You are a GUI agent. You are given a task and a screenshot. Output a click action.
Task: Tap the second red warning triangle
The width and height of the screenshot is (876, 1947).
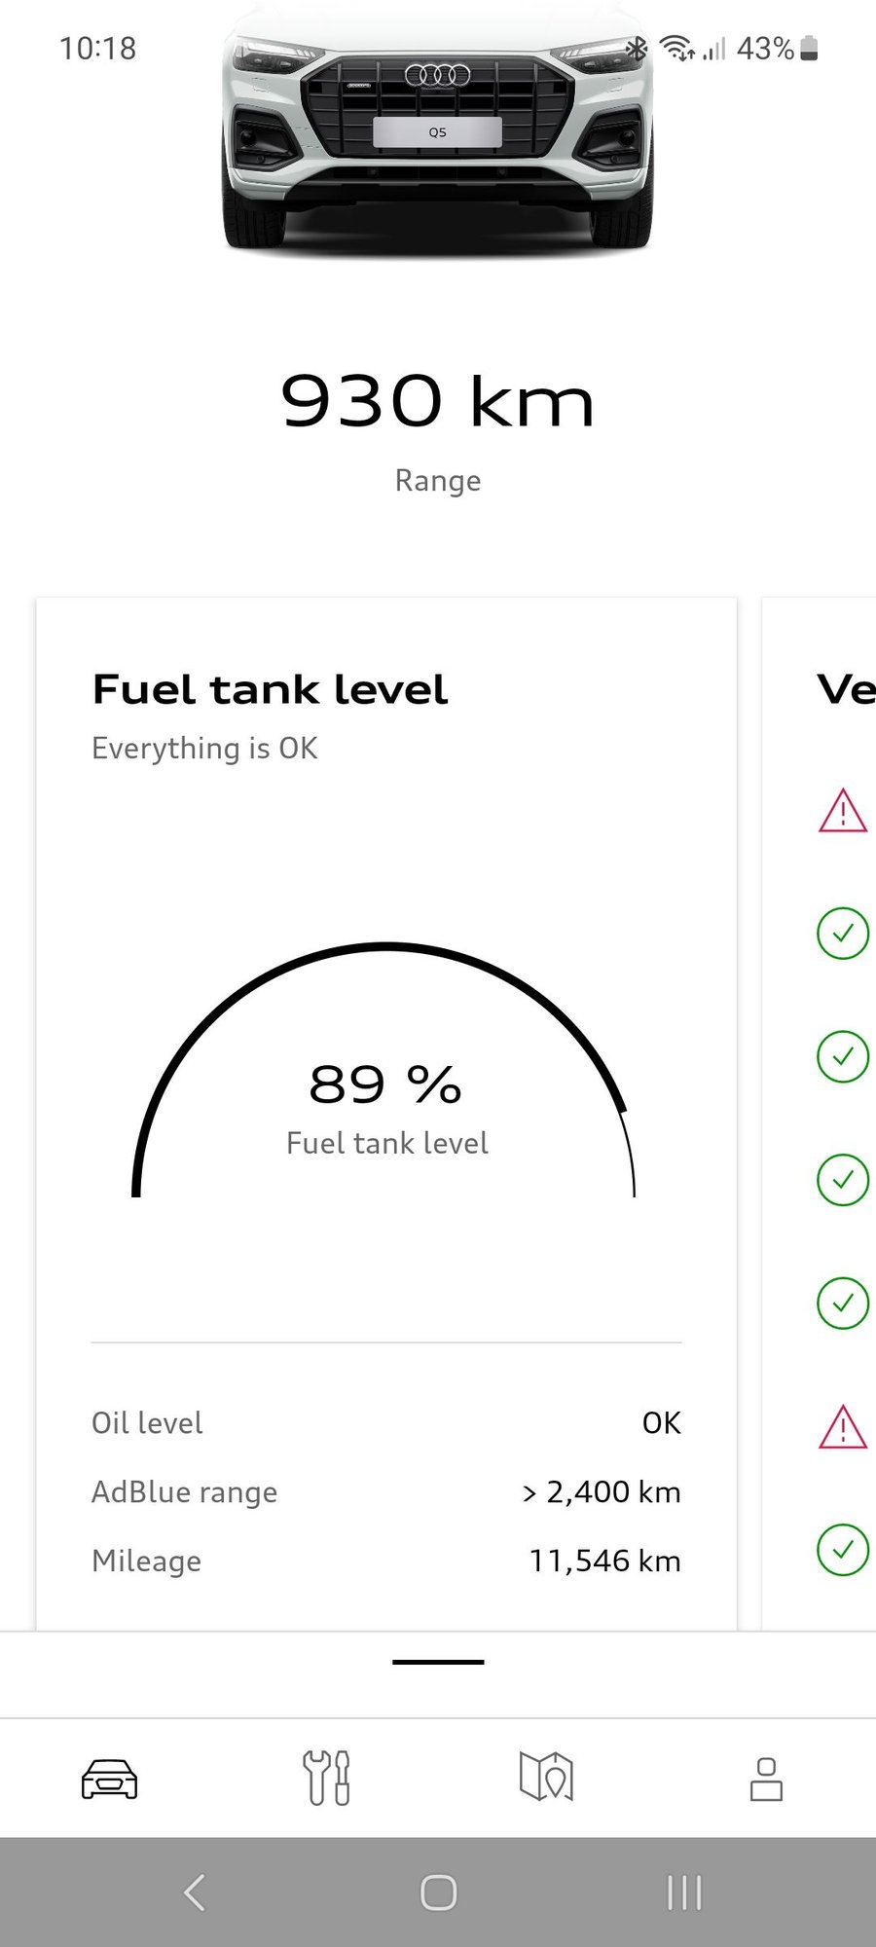pyautogui.click(x=842, y=1427)
